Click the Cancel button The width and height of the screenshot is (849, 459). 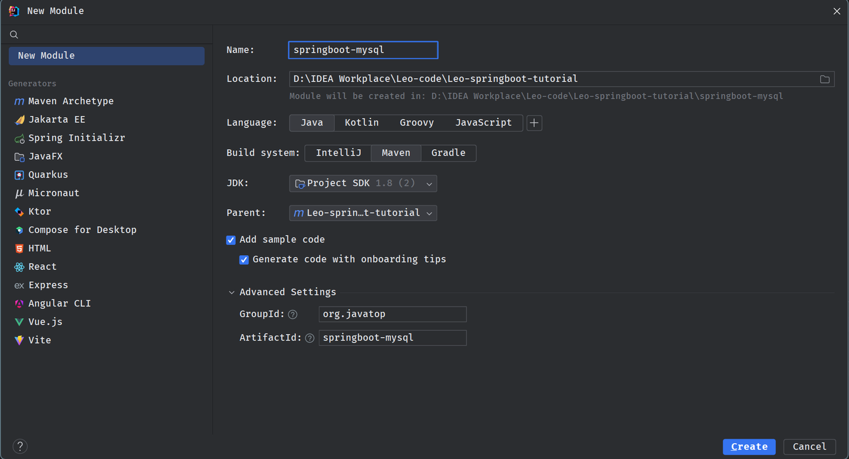coord(809,447)
